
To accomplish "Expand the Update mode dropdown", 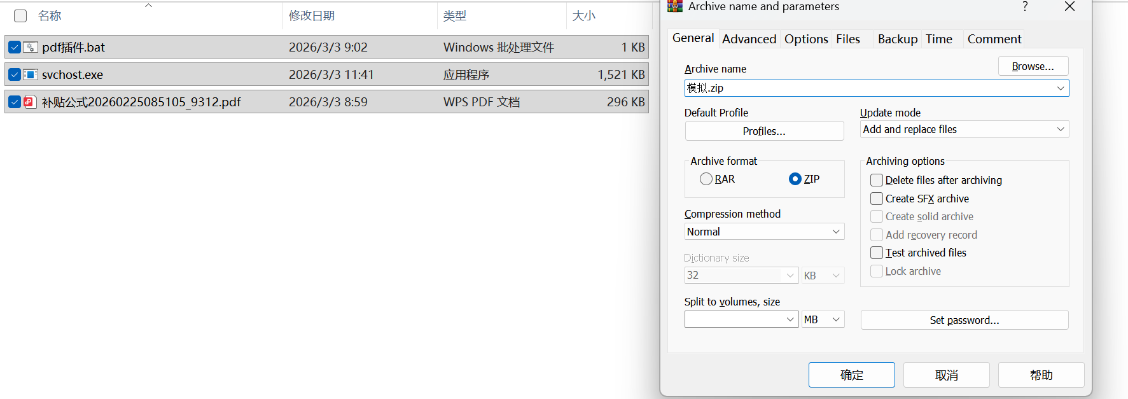I will (x=964, y=129).
